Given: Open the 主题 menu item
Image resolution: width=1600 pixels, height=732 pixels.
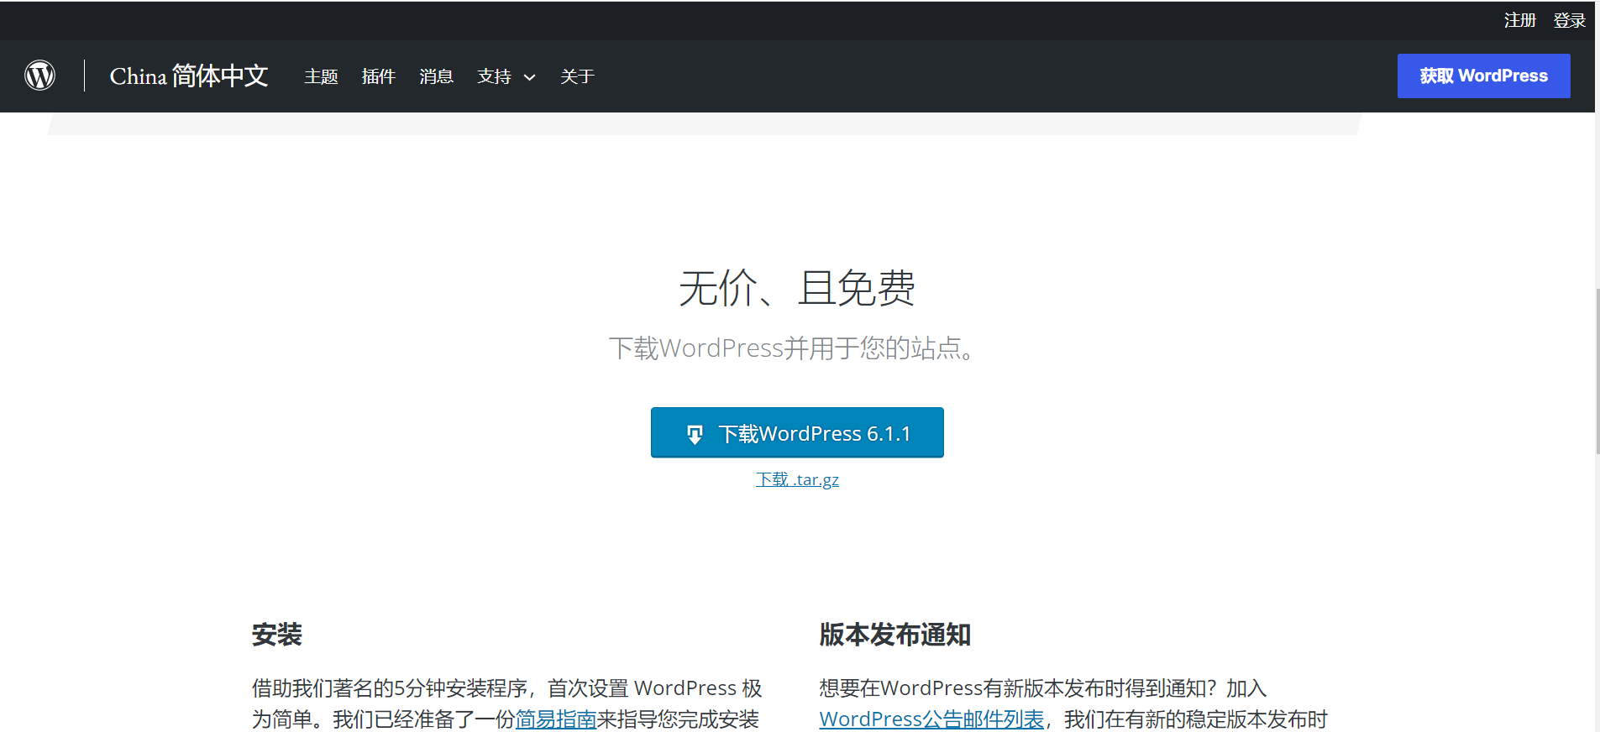Looking at the screenshot, I should click(x=321, y=76).
